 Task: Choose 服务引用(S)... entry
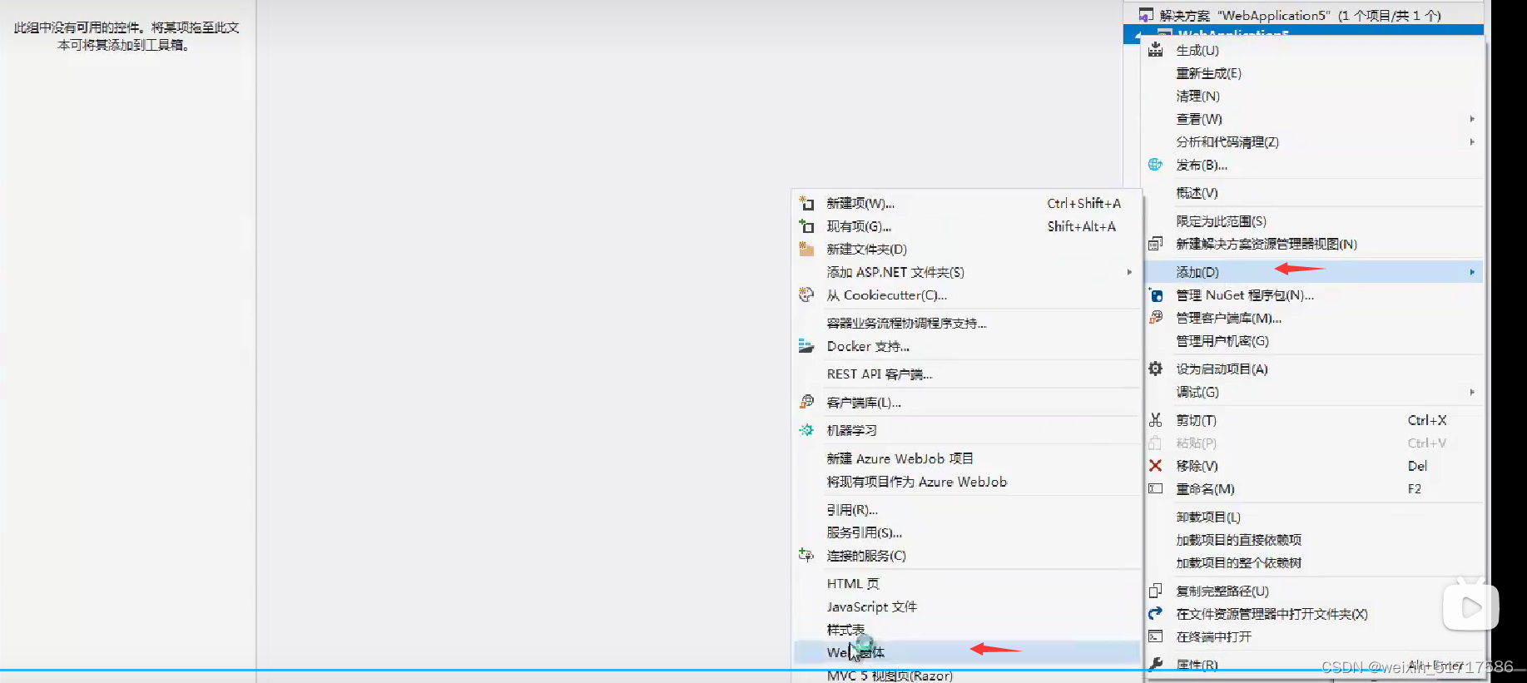click(864, 532)
